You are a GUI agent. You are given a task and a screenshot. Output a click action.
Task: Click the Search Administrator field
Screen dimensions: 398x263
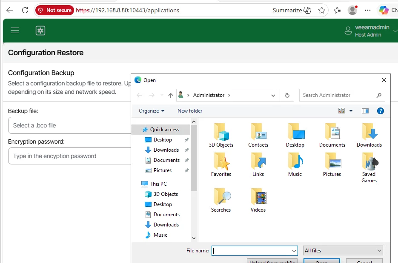(x=338, y=95)
